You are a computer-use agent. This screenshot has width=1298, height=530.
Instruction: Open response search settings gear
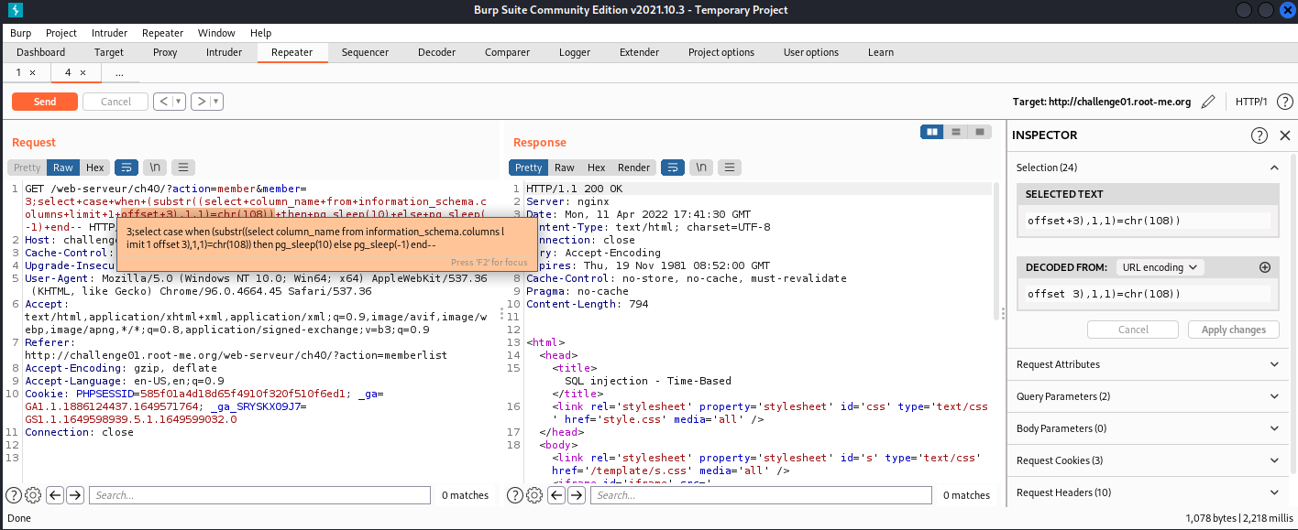coord(534,495)
